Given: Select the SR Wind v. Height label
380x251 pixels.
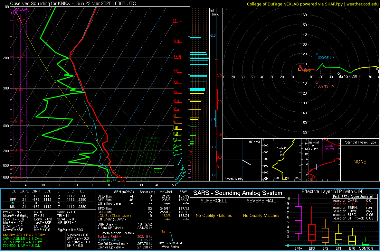Looking at the screenshot, I should pyautogui.click(x=313, y=145).
